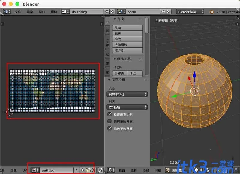Click the scene browse icon

point(121,12)
